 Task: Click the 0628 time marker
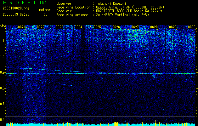point(154,27)
